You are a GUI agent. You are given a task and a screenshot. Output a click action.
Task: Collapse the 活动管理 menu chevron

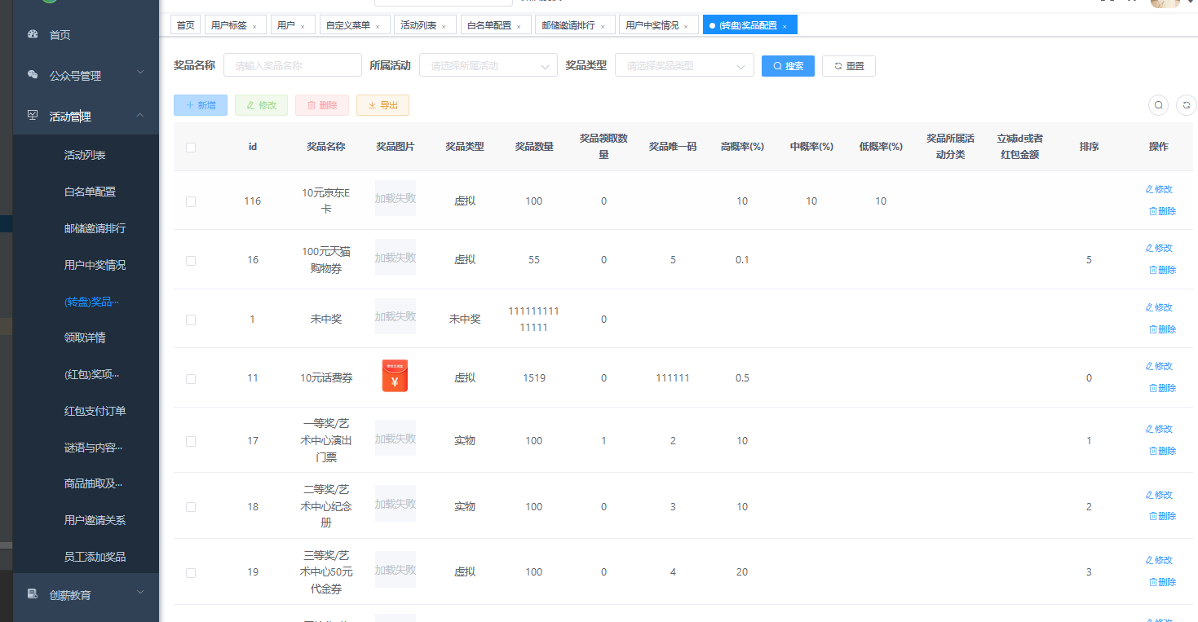[139, 115]
